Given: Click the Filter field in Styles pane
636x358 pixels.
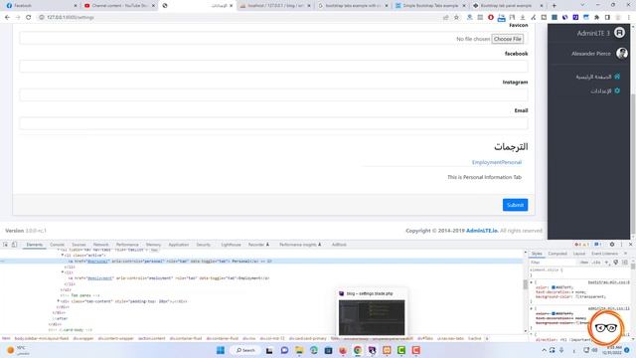Looking at the screenshot, I should click(554, 263).
